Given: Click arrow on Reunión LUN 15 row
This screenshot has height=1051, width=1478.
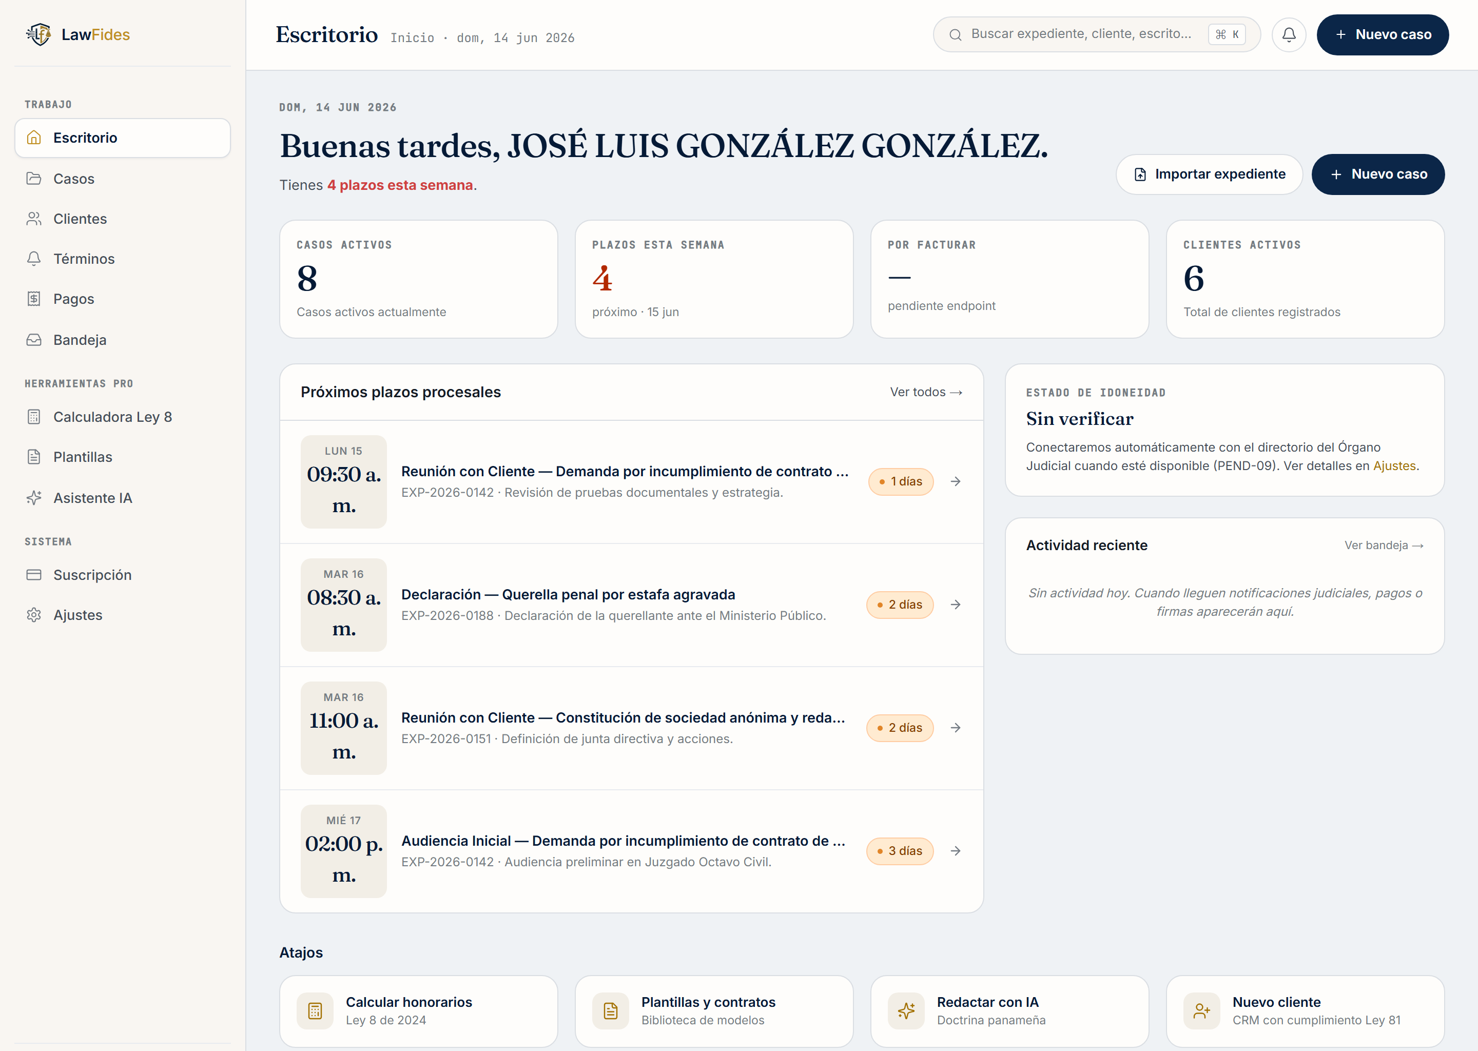Looking at the screenshot, I should 956,481.
